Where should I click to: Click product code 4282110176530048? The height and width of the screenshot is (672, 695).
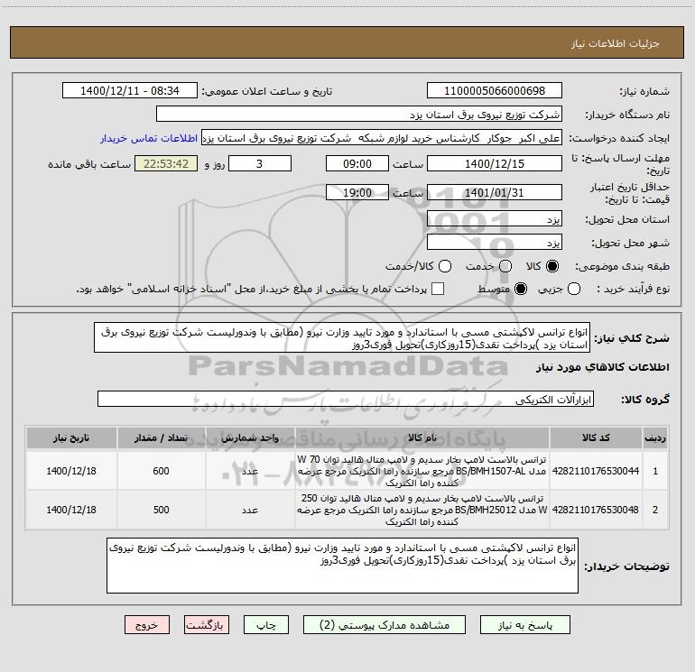pos(596,510)
